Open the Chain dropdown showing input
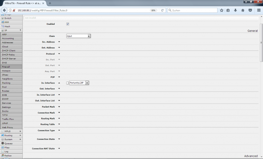This screenshot has height=159, width=263. [x=79, y=36]
